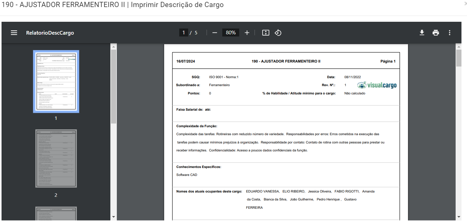Click the RelatorioDescCargo document title
467x221 pixels.
coord(50,33)
